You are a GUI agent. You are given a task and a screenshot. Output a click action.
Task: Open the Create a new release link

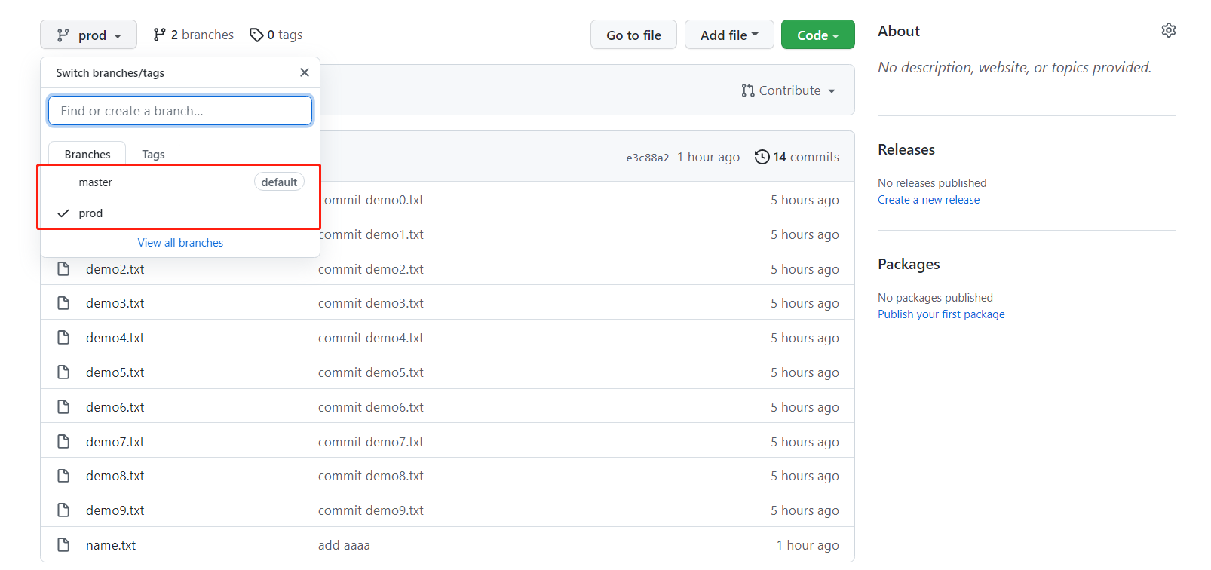click(x=928, y=200)
